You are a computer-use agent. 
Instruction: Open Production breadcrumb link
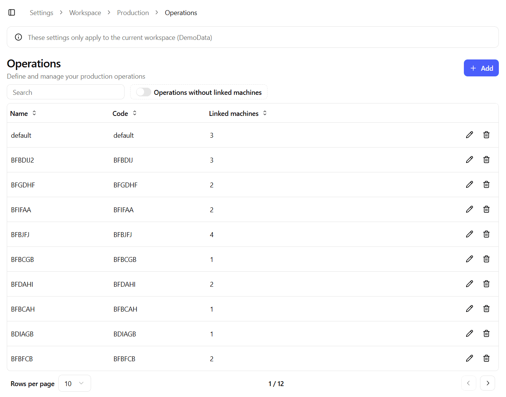133,13
